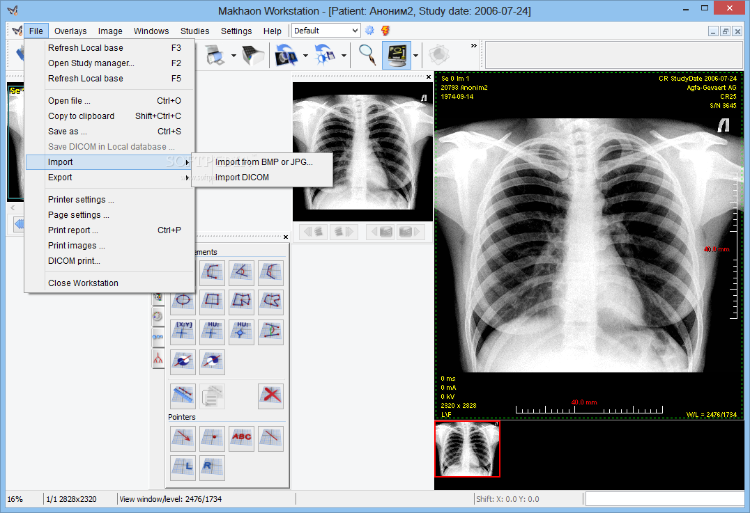Close the measurements tool panel

click(x=286, y=237)
